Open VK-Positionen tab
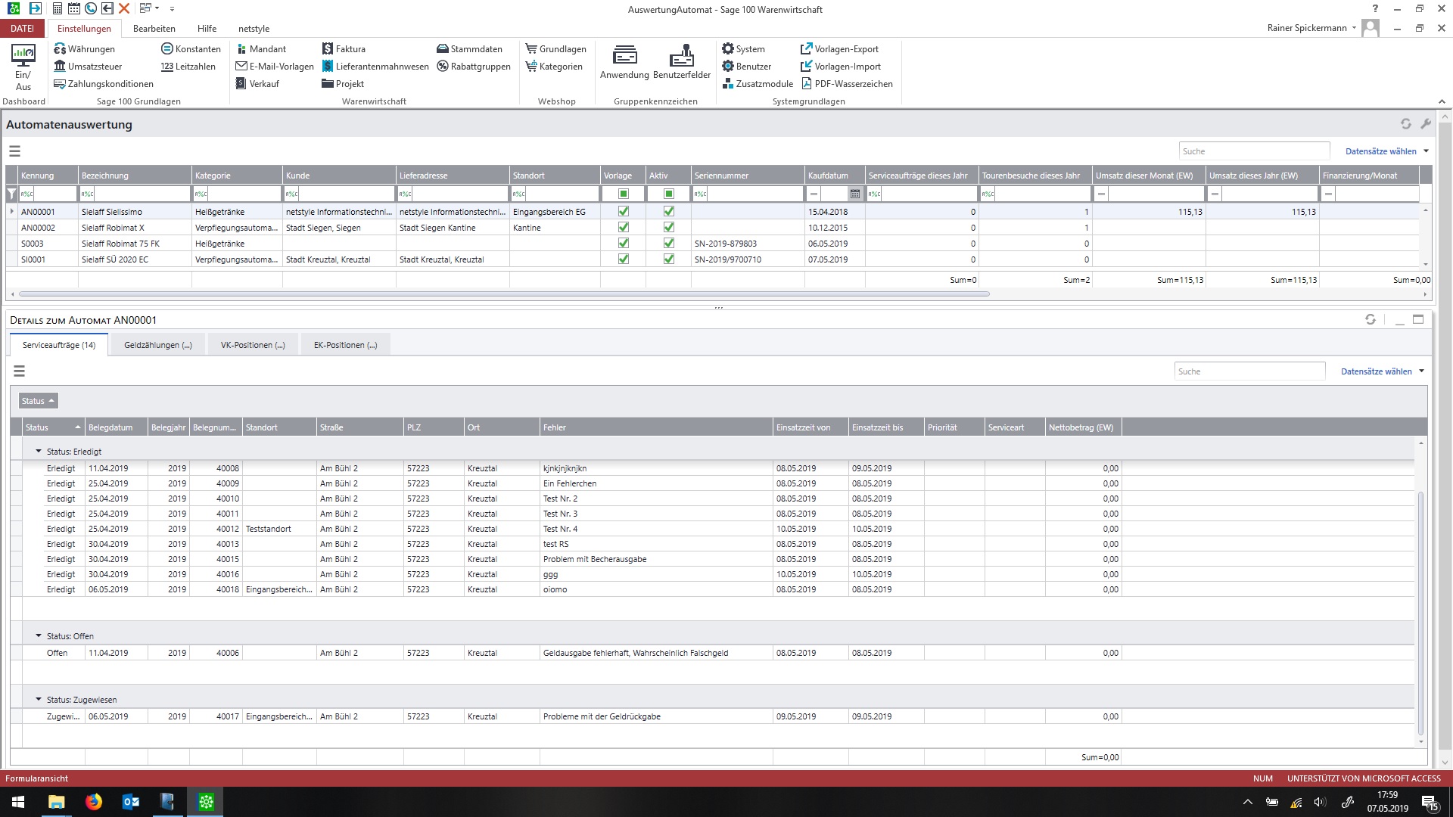The height and width of the screenshot is (817, 1453). coord(253,345)
